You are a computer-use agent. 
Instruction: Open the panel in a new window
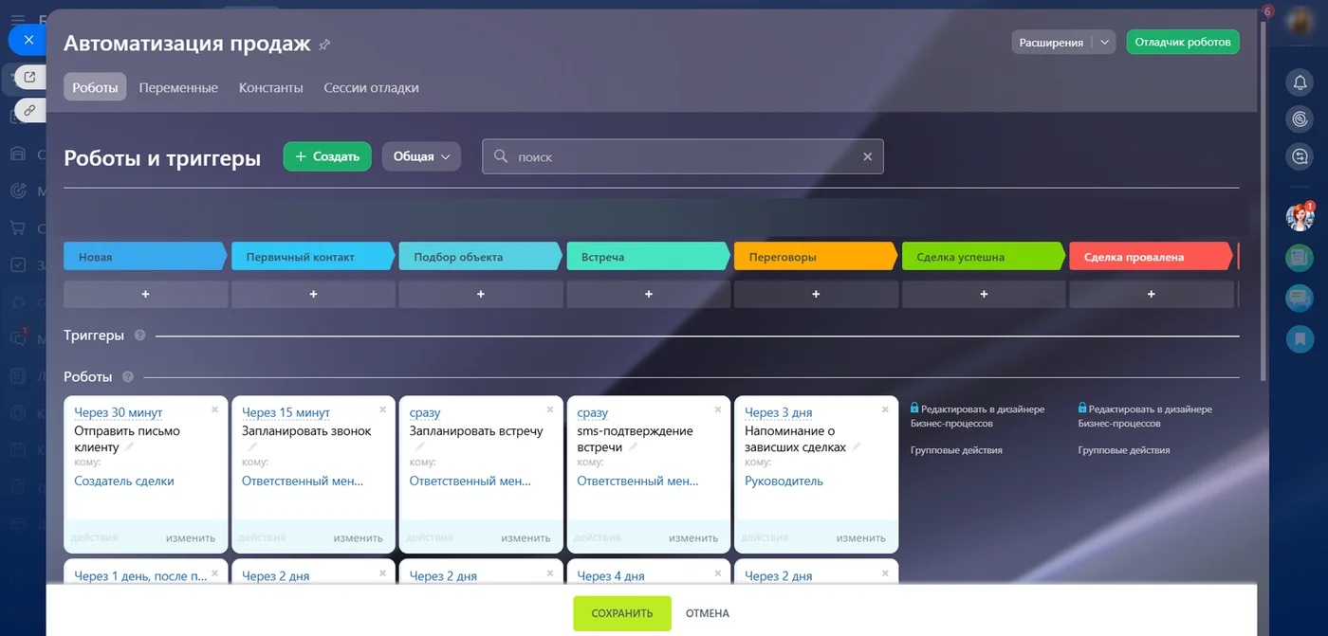point(30,78)
